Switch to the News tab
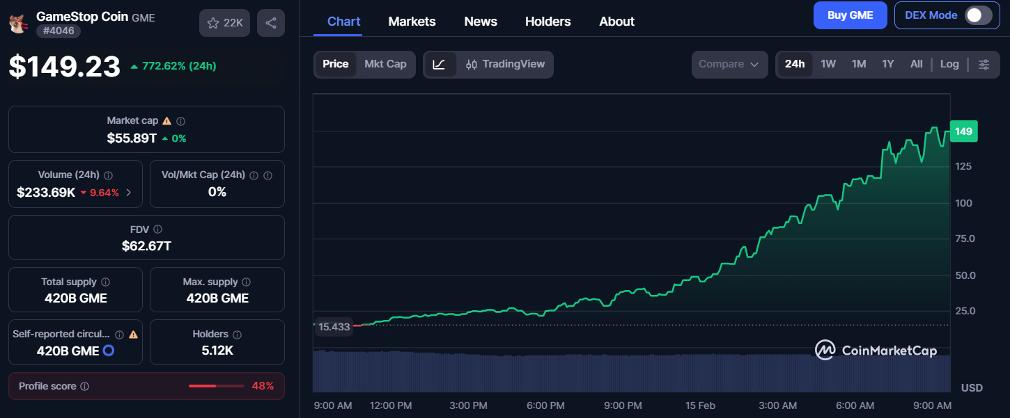The height and width of the screenshot is (418, 1010). point(481,22)
